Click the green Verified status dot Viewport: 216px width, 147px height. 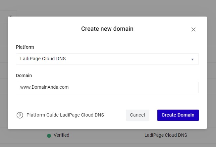tap(49, 135)
